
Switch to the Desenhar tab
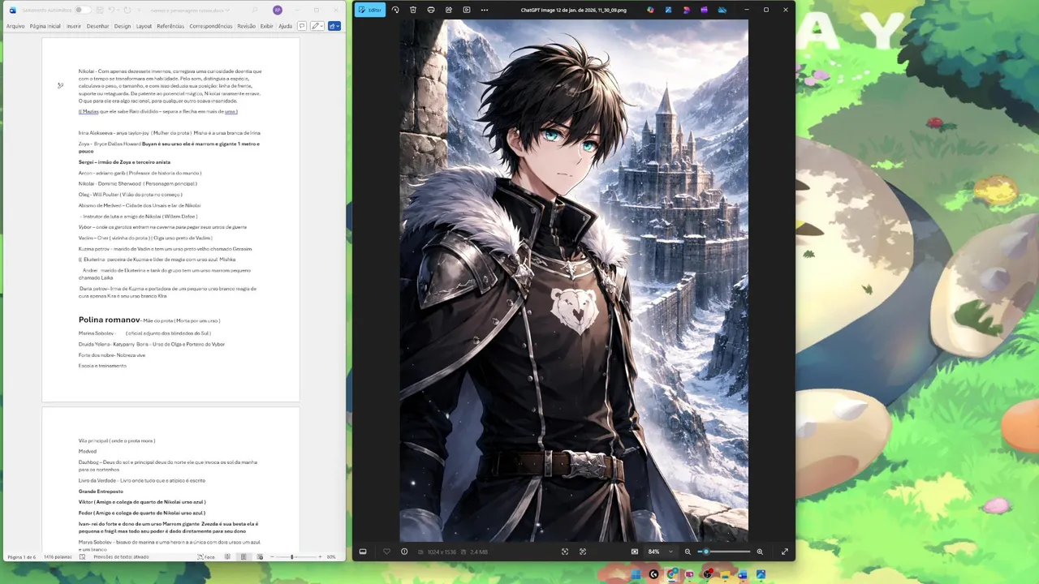point(97,26)
